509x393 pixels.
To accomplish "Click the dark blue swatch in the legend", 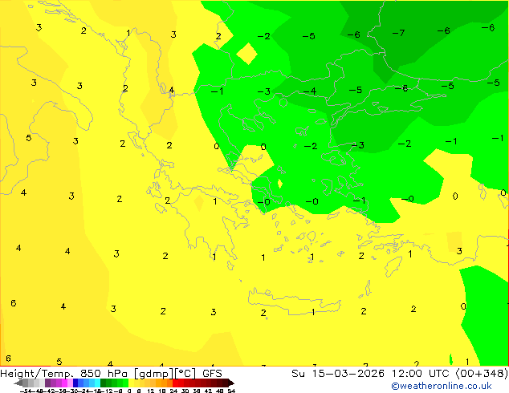I will (75, 383).
